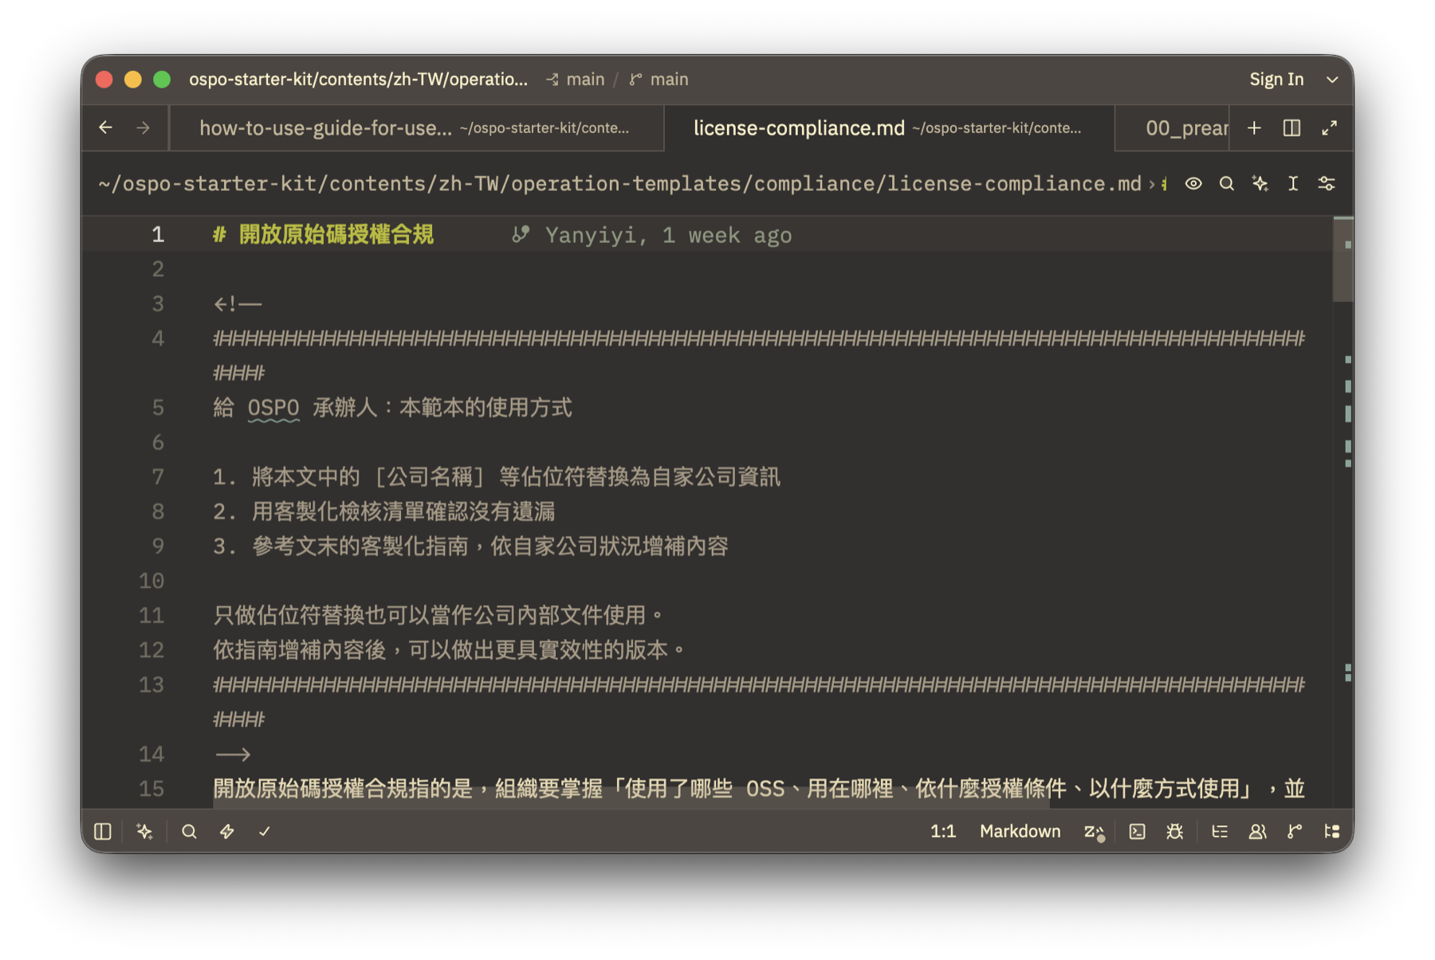Open buffer search in the breadcrumb toolbar
This screenshot has height=960, width=1435.
click(1226, 184)
